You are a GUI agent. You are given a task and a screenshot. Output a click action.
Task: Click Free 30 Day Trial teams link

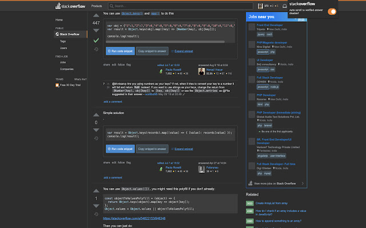click(68, 85)
